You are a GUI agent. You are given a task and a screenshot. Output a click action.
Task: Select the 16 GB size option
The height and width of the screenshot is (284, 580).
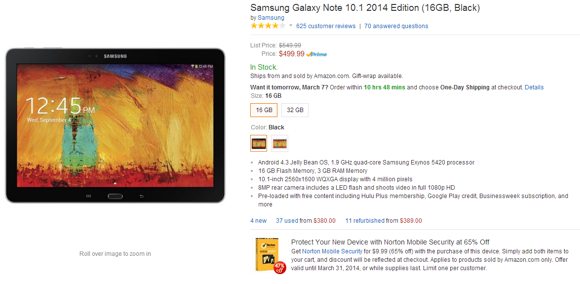(x=264, y=110)
